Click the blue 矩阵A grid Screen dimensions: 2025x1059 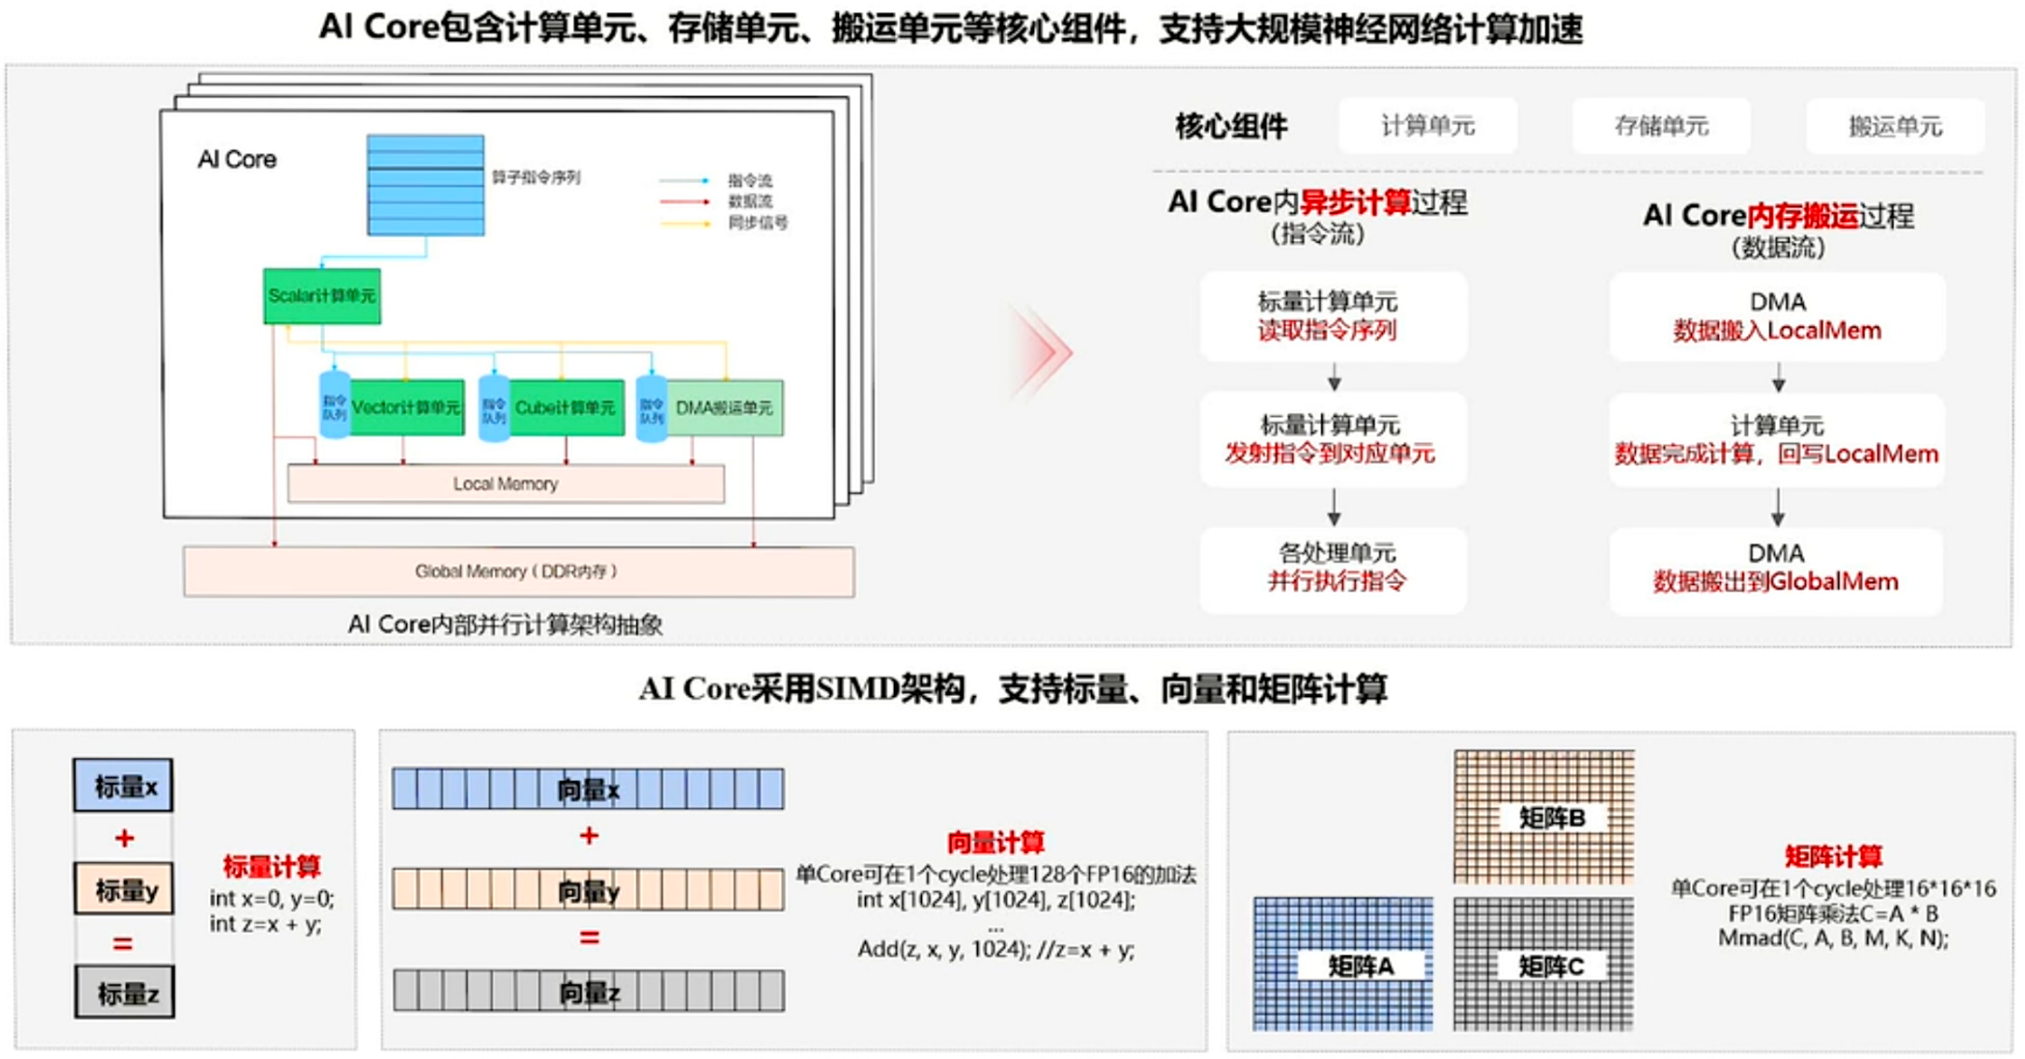pos(1343,964)
